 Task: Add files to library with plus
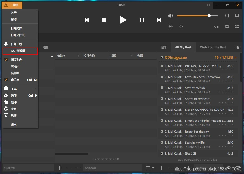point(60,168)
